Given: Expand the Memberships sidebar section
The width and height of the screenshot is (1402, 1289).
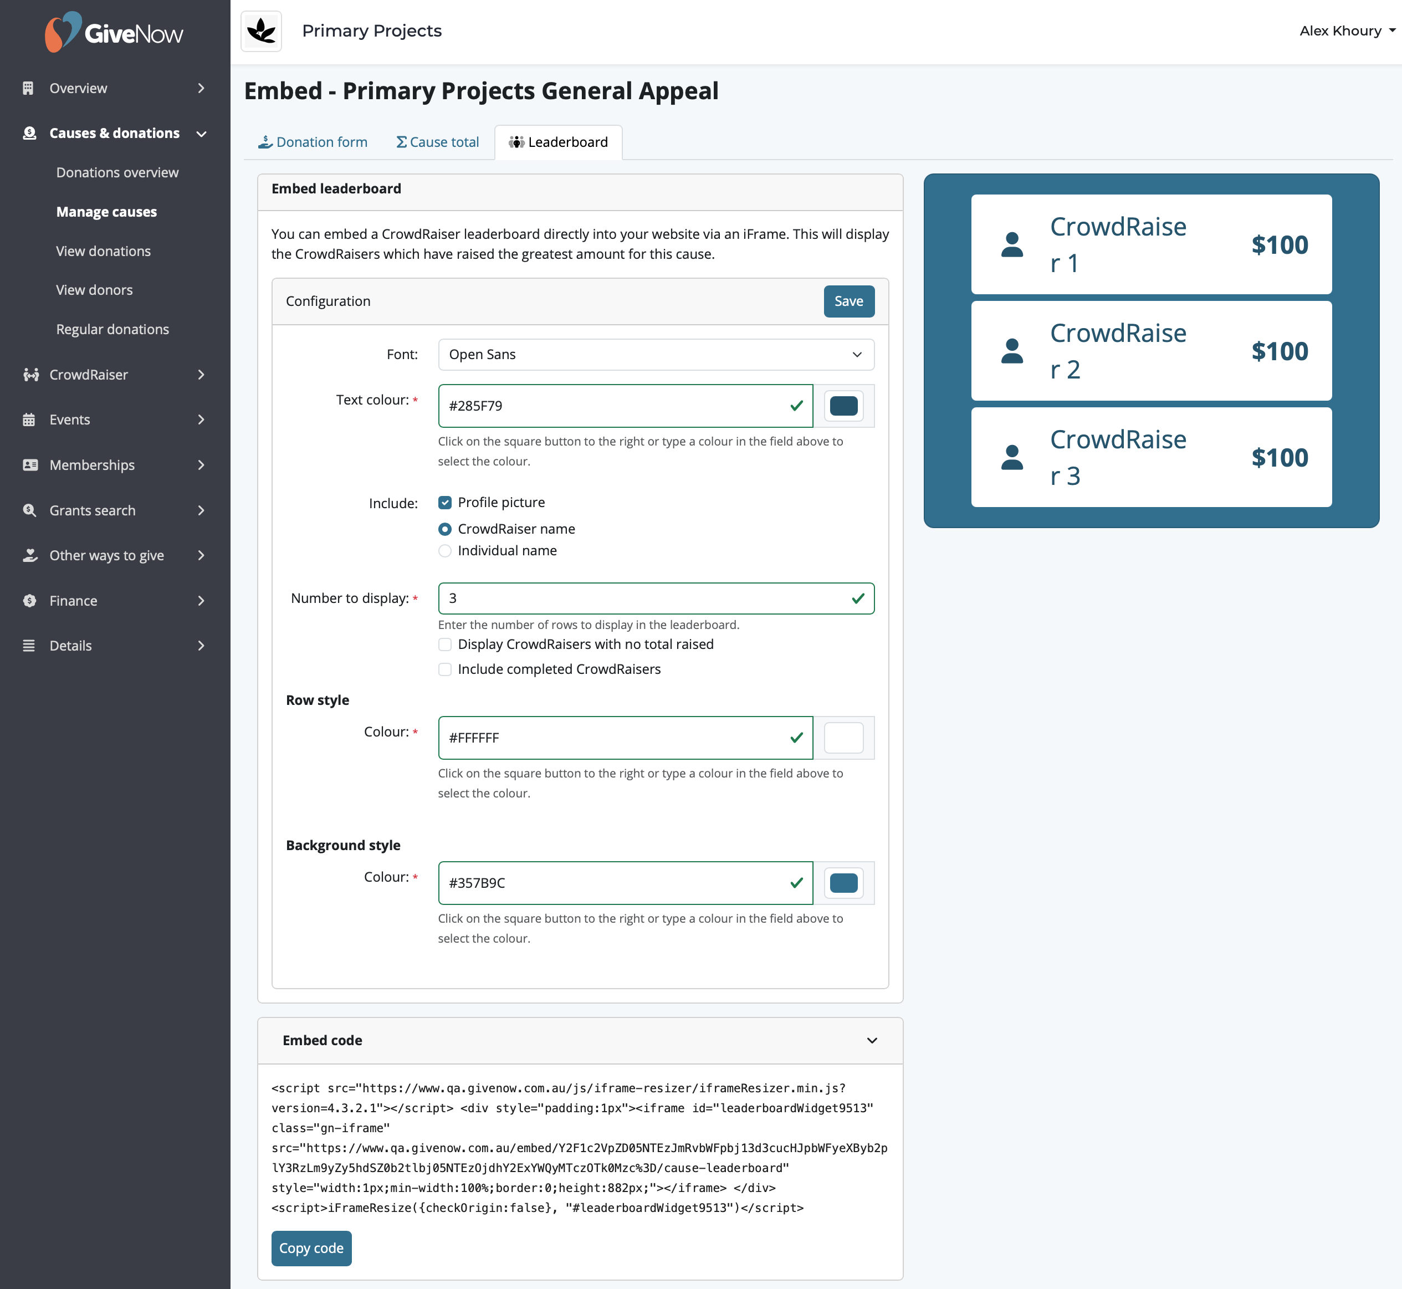Looking at the screenshot, I should tap(201, 466).
